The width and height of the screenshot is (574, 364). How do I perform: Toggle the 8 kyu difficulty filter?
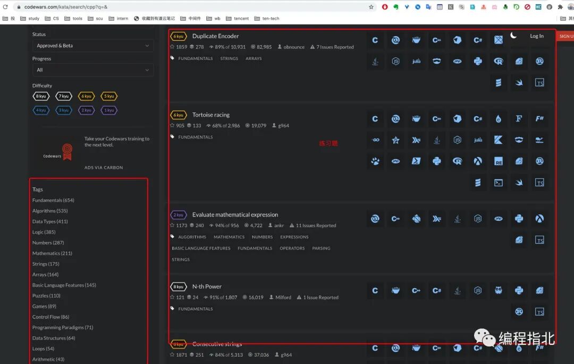click(x=41, y=96)
